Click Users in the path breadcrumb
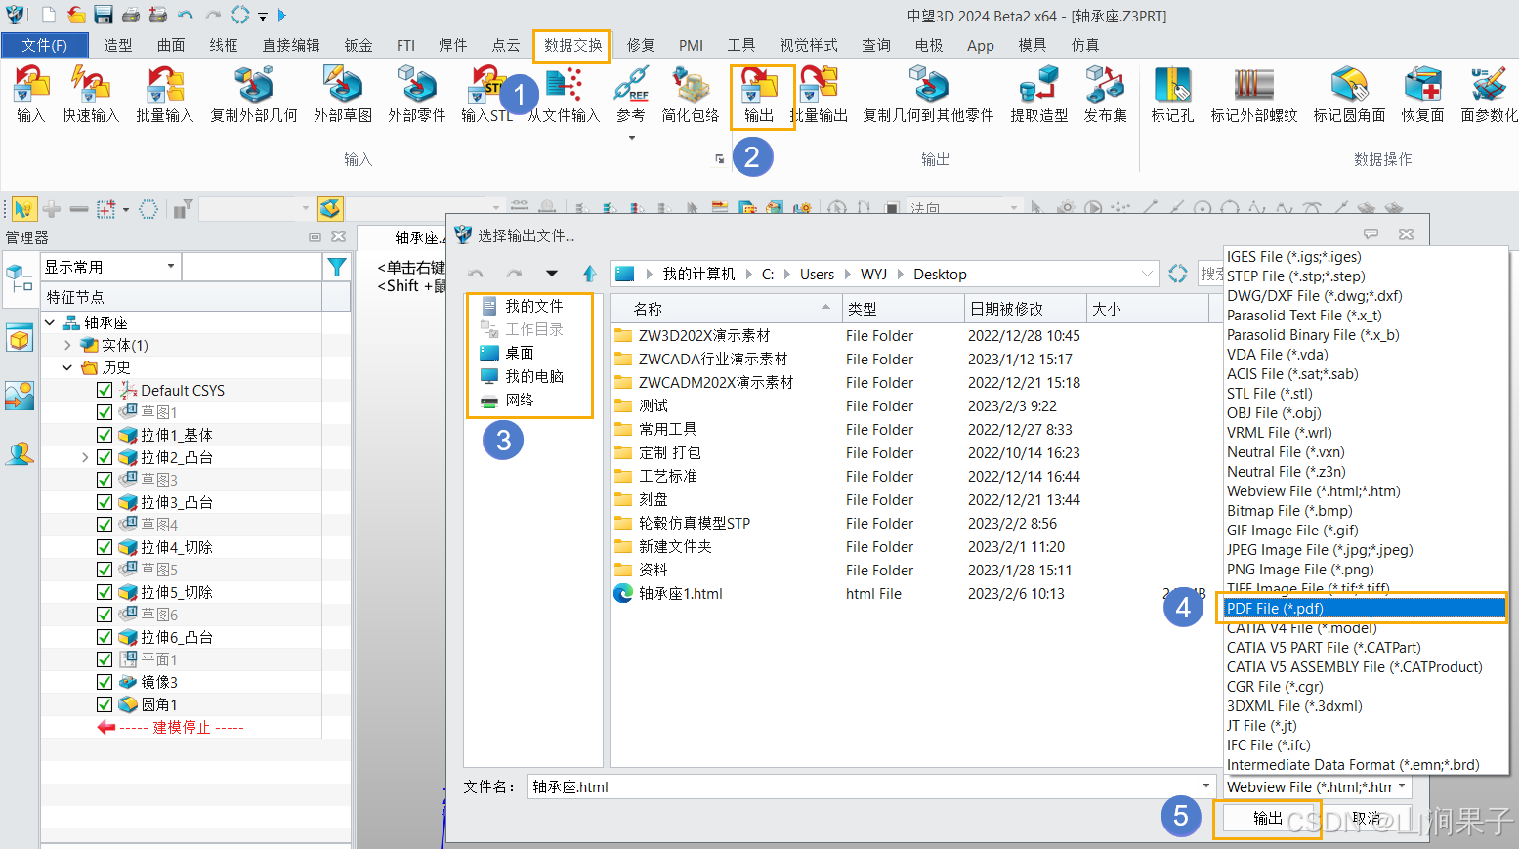The image size is (1519, 849). [x=817, y=275]
